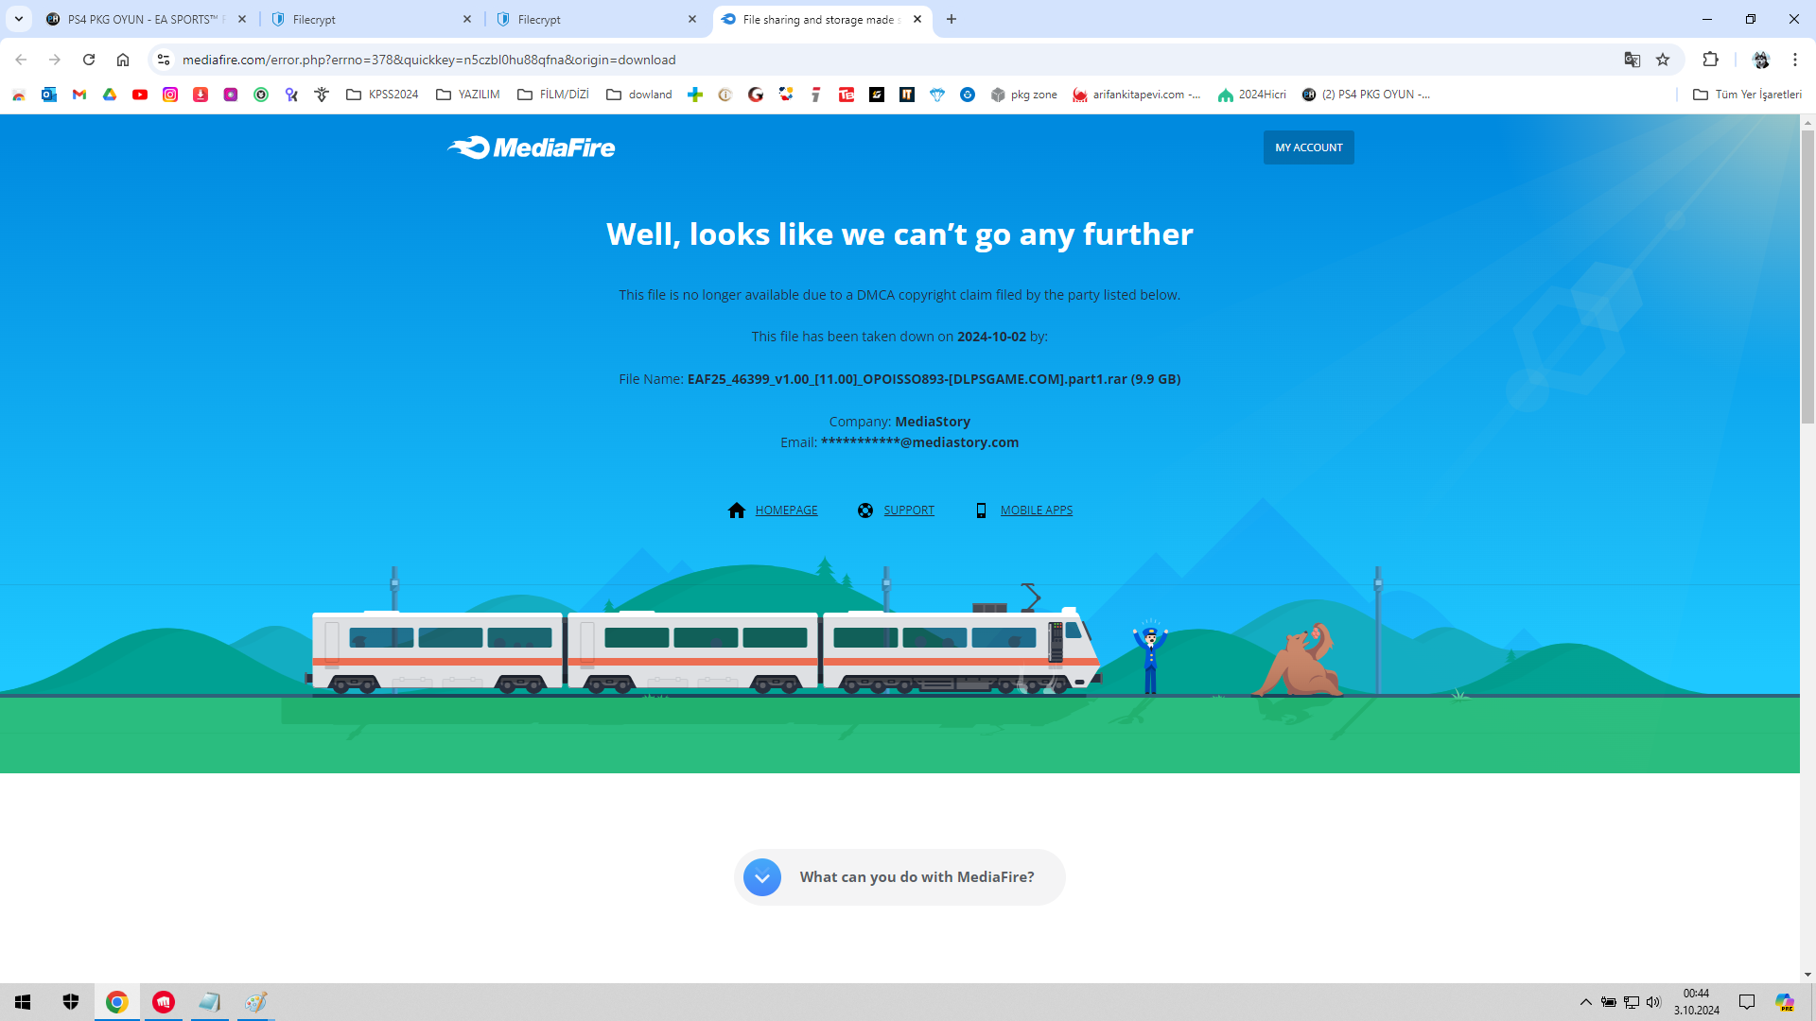Go to the browser home page
This screenshot has width=1816, height=1021.
[123, 60]
